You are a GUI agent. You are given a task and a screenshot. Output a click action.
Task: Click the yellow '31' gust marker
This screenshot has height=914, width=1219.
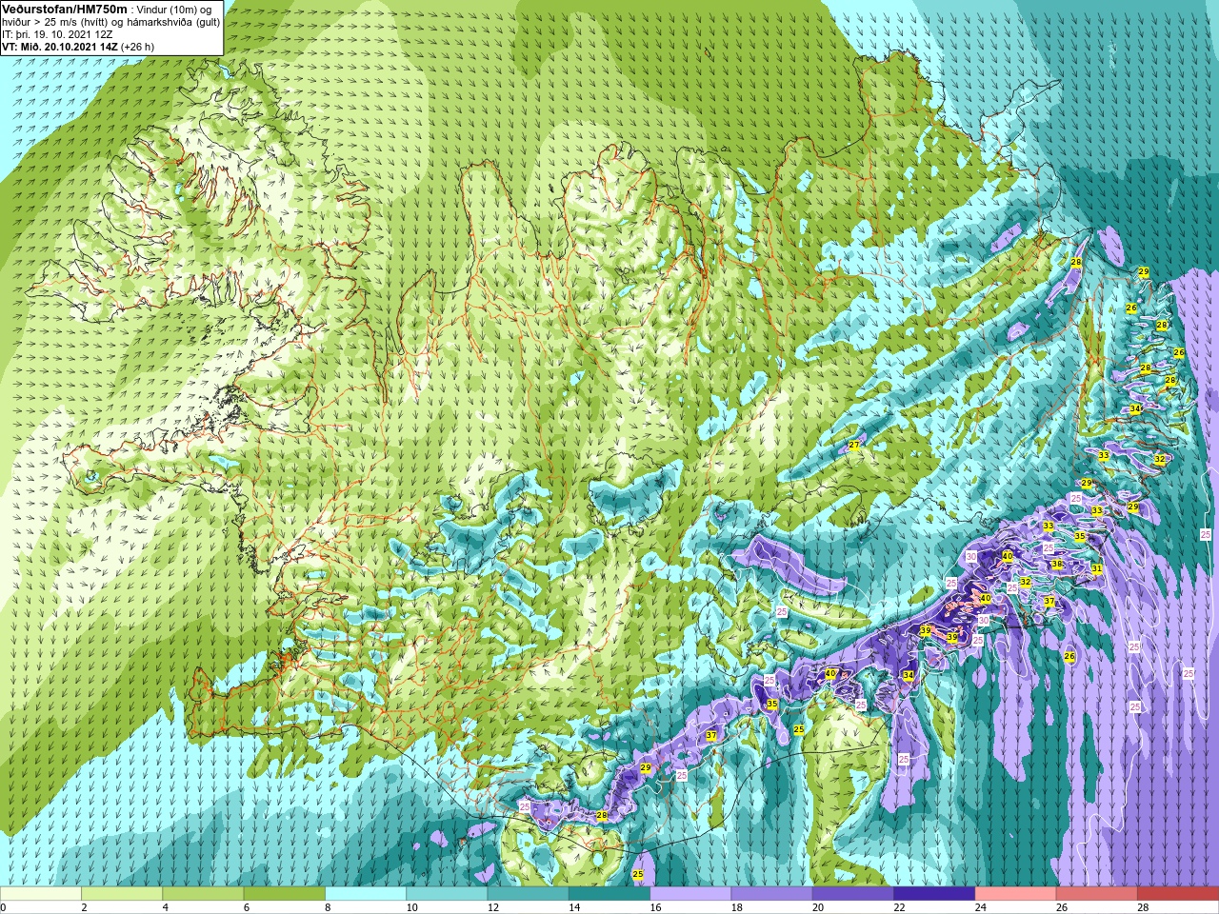(x=1097, y=568)
